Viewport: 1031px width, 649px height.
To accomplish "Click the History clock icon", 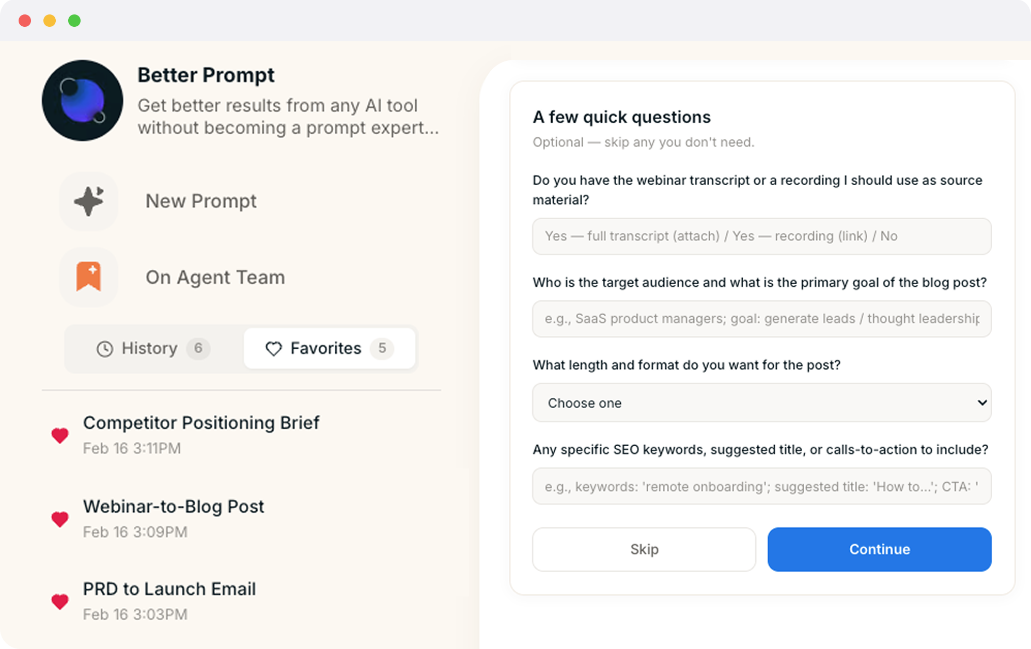I will (105, 349).
